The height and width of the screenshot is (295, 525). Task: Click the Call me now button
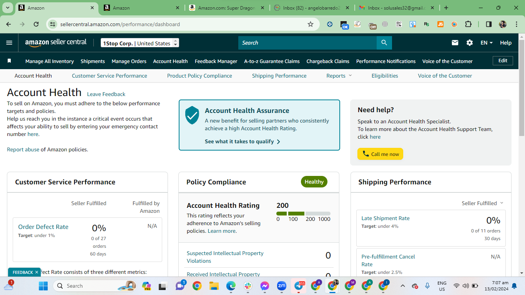(380, 154)
